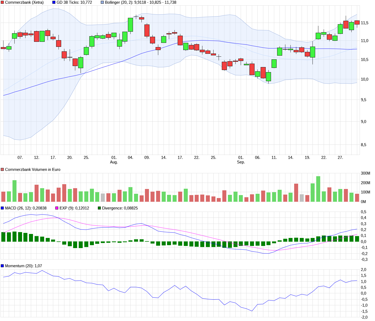Select the Commerzbank (Xetra) legend label
The width and height of the screenshot is (375, 321).
[24, 2]
